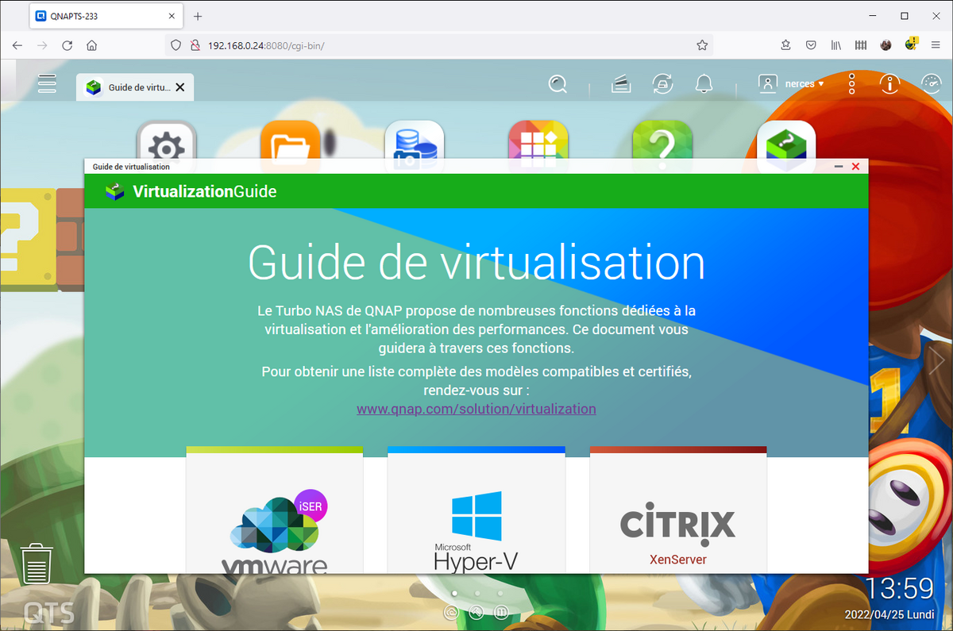The image size is (953, 631).
Task: Open the QTS notifications bell
Action: coord(704,83)
